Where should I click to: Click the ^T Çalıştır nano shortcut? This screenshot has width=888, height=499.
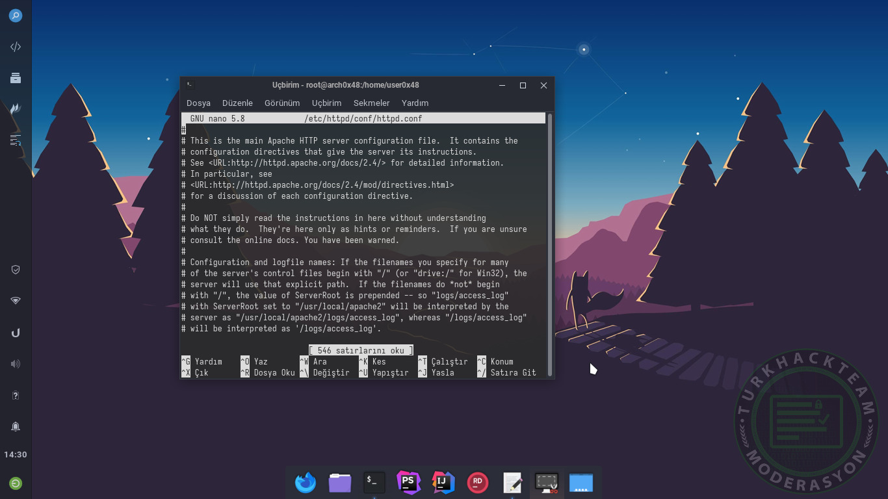coord(443,362)
